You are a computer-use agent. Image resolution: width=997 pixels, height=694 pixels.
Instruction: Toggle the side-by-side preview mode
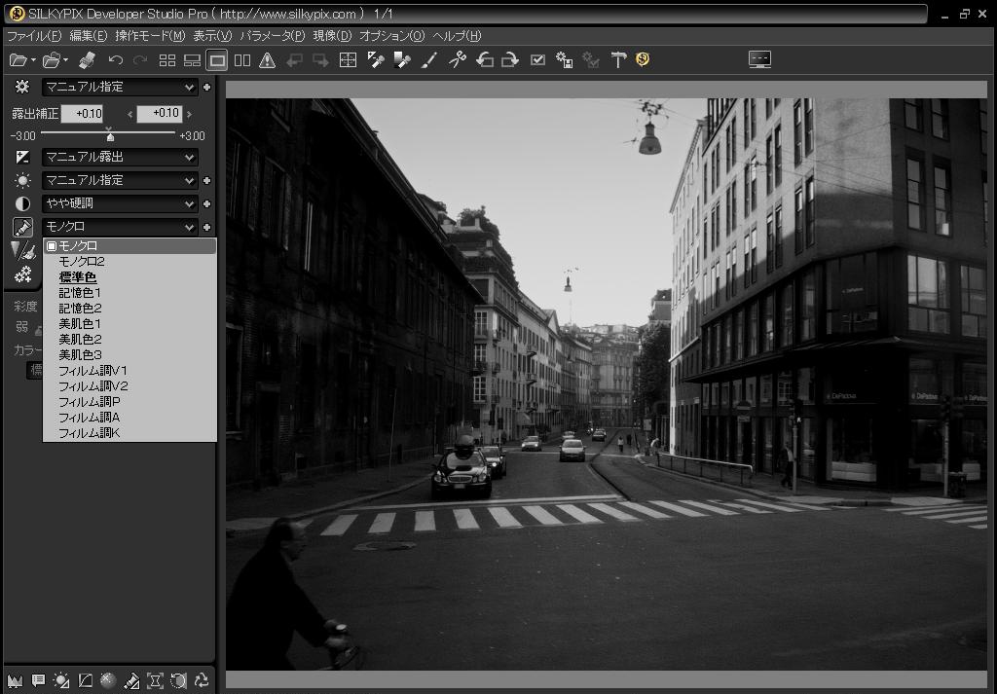point(242,60)
